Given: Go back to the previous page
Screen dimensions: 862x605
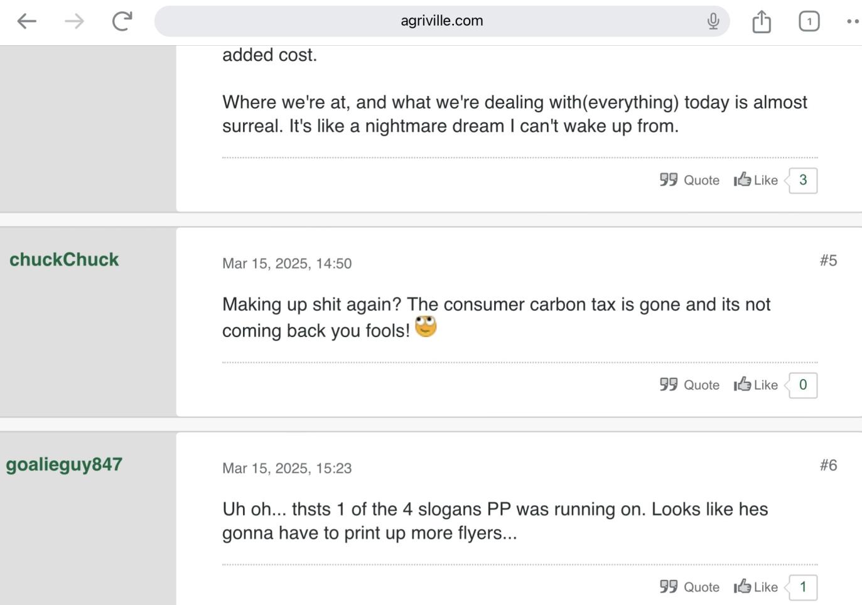Looking at the screenshot, I should pyautogui.click(x=27, y=21).
